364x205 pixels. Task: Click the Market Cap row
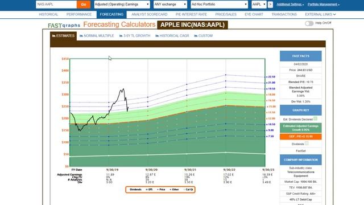point(301,182)
